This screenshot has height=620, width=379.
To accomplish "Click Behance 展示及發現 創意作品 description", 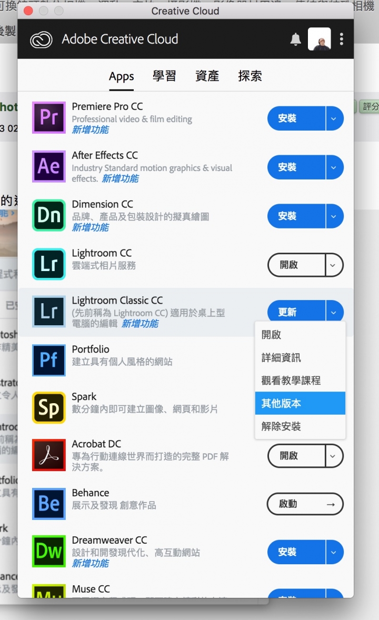I will pyautogui.click(x=114, y=505).
